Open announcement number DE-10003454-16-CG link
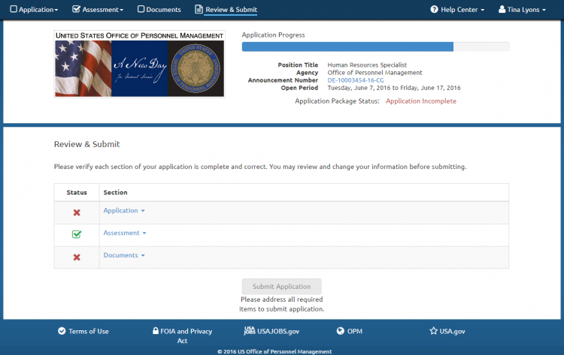Viewport: 564px width, 355px height. [356, 80]
